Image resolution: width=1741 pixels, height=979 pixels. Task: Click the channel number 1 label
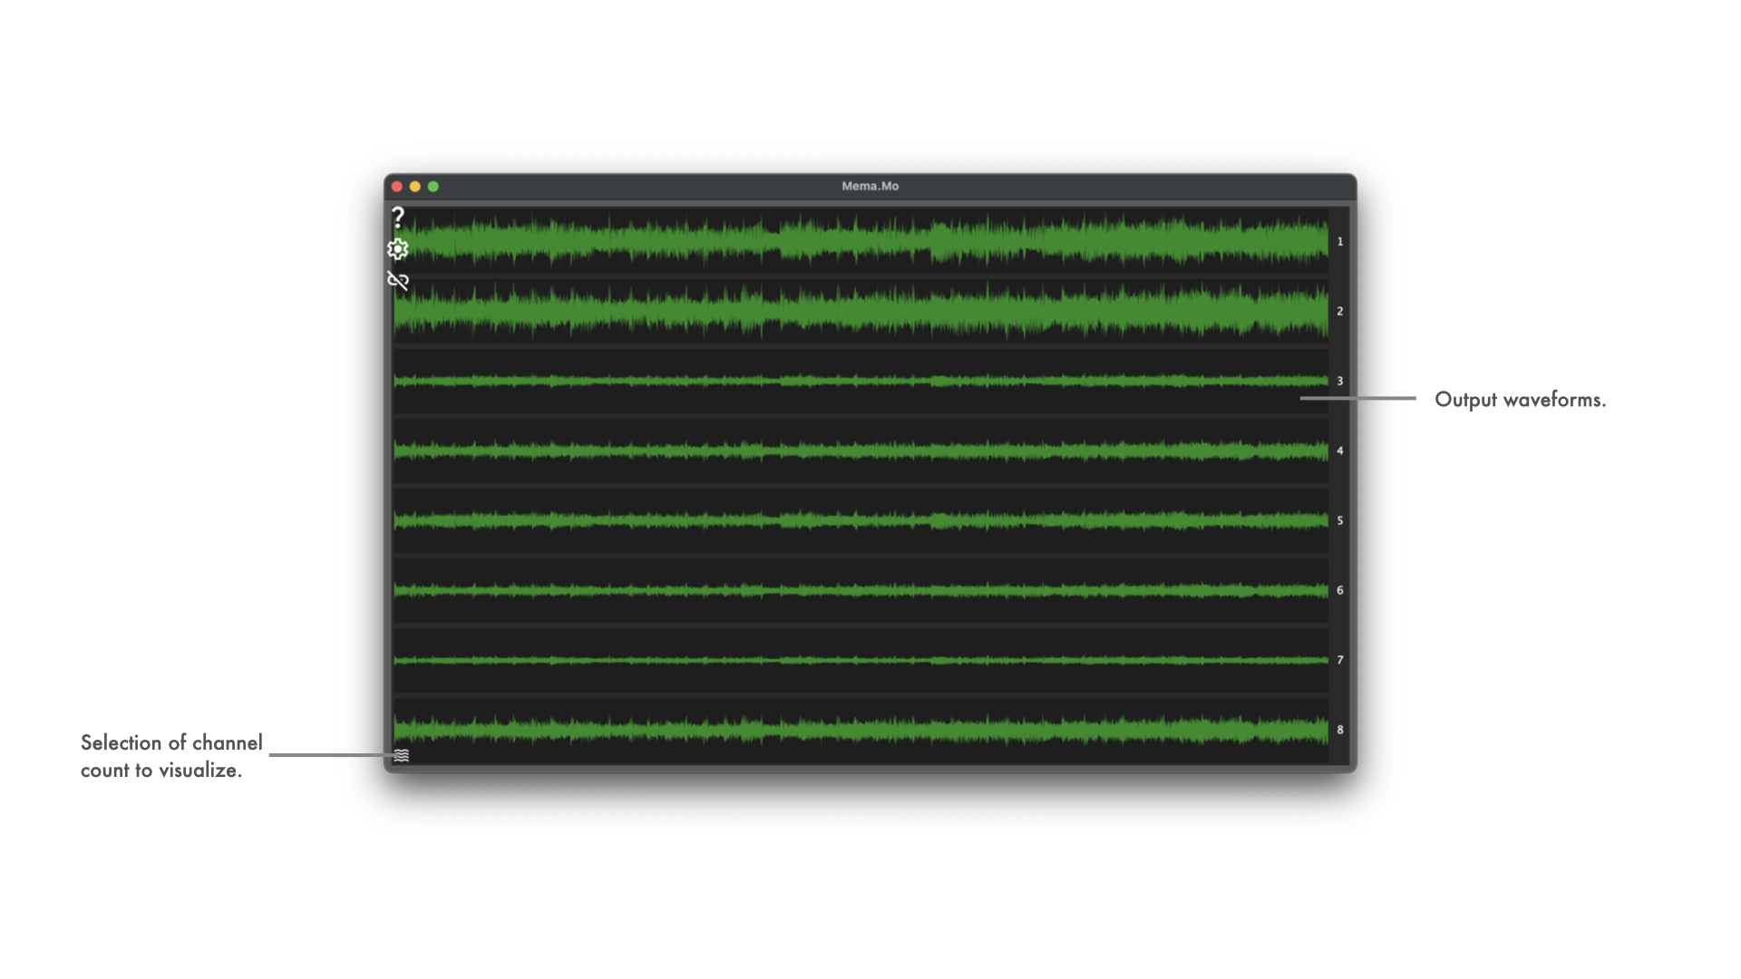click(x=1339, y=241)
